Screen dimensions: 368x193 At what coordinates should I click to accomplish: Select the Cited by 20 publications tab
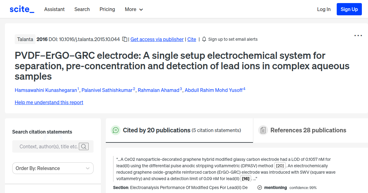156,130
